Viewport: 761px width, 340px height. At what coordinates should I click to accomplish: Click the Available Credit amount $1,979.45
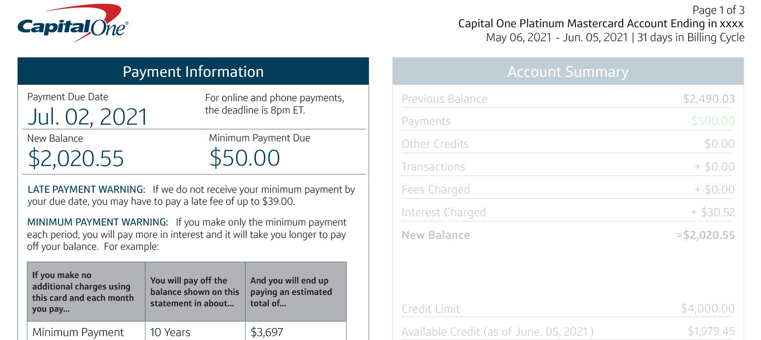coord(711,332)
